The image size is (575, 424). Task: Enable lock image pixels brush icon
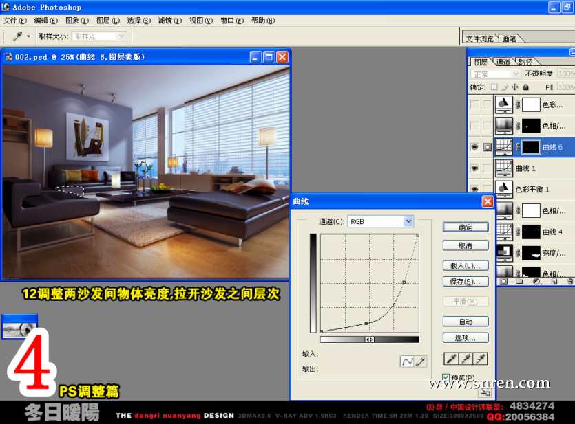(505, 87)
